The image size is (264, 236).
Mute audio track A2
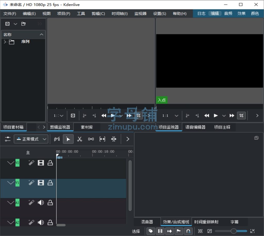(x=41, y=223)
